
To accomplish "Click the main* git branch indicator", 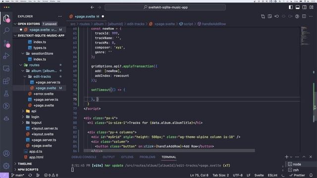I will [x=18, y=175].
